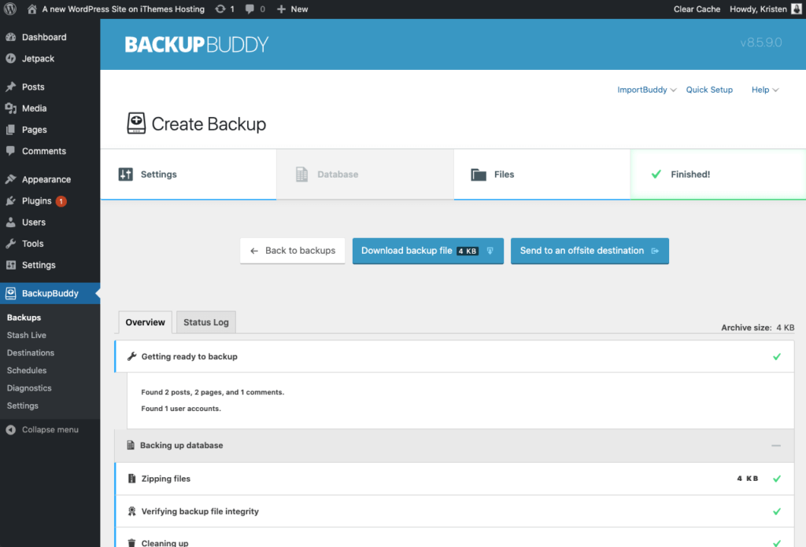
Task: Open Diagnostics submenu item
Action: coord(29,388)
